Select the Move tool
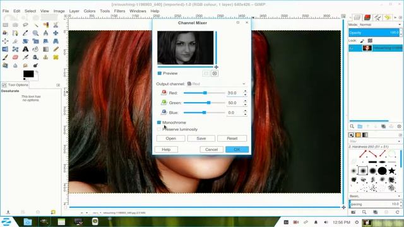Screen dimensions: 404x227 (x=56, y=33)
